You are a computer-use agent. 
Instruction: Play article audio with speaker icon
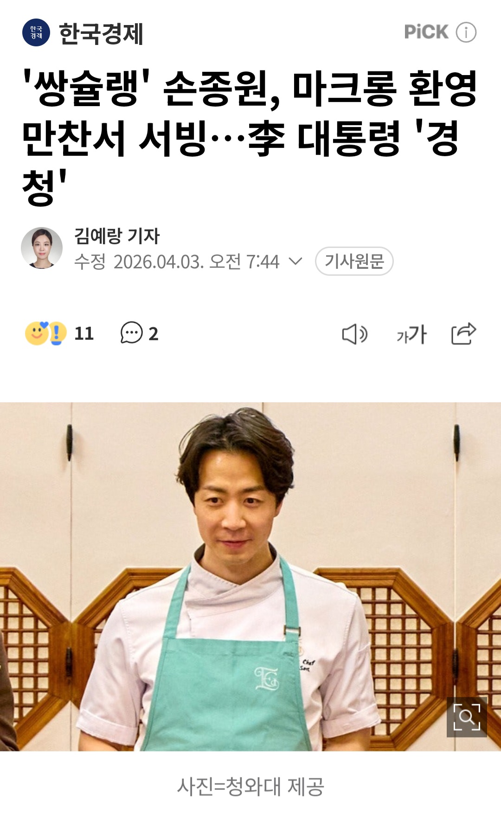[354, 334]
